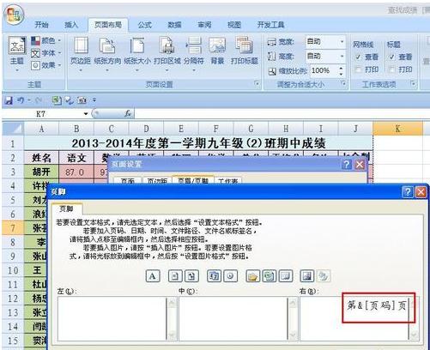Click the Office button orb
The height and width of the screenshot is (350, 430).
coord(14,15)
